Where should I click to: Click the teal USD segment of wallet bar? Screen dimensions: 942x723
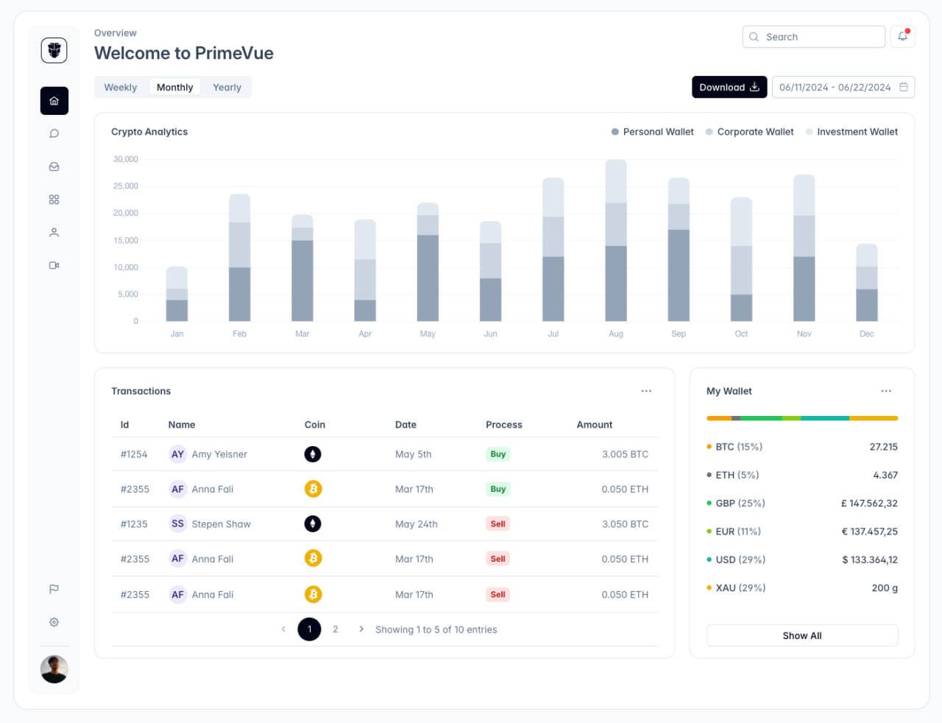[825, 418]
